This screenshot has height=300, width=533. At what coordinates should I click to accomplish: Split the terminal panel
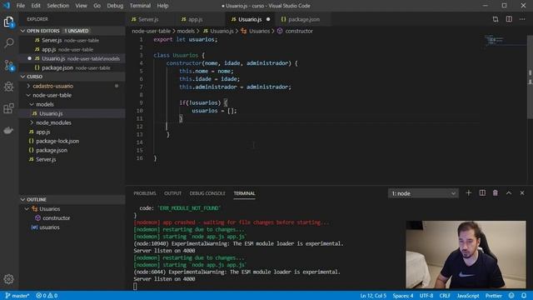(482, 193)
